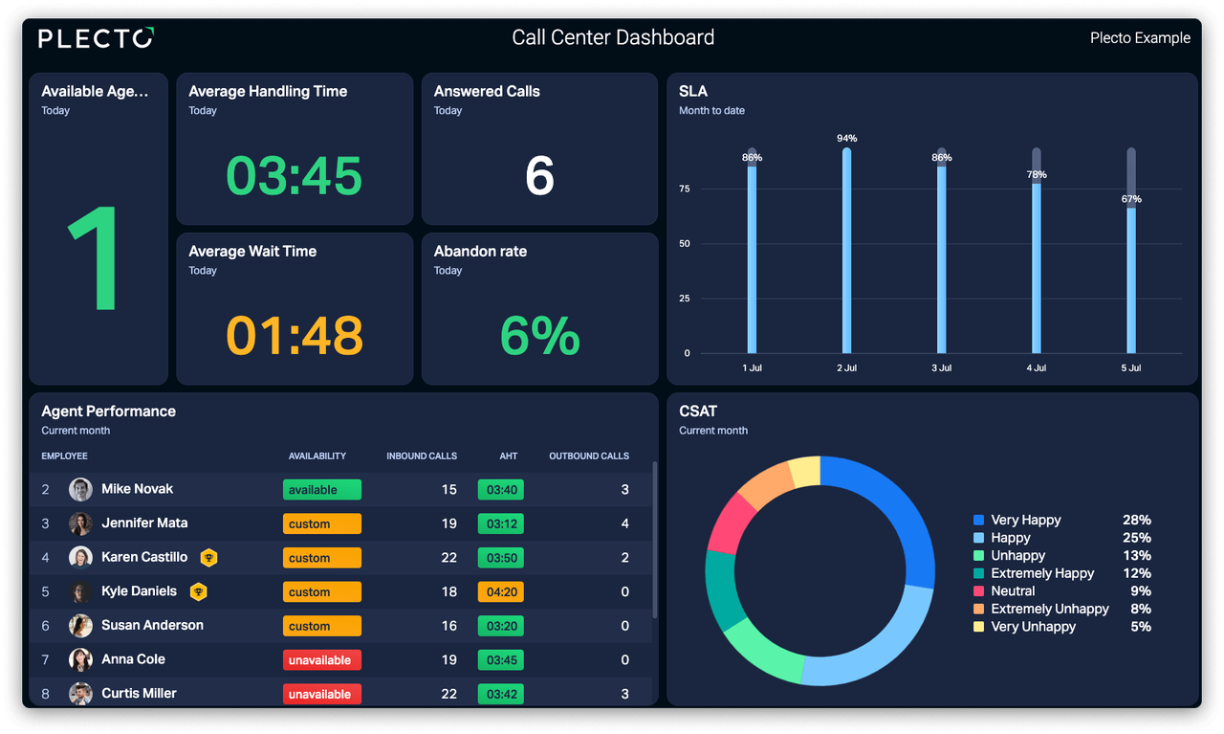Sort by the INBOUND CALLS column header
1224x734 pixels.
(x=421, y=456)
